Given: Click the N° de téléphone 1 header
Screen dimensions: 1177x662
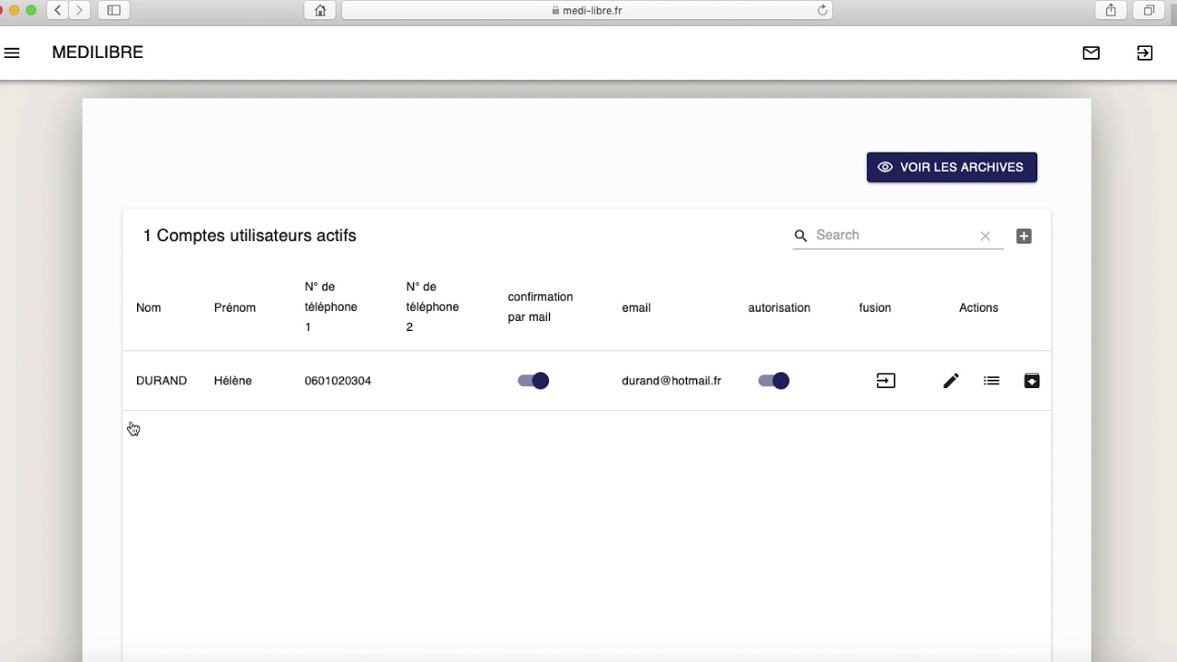Looking at the screenshot, I should pyautogui.click(x=331, y=307).
